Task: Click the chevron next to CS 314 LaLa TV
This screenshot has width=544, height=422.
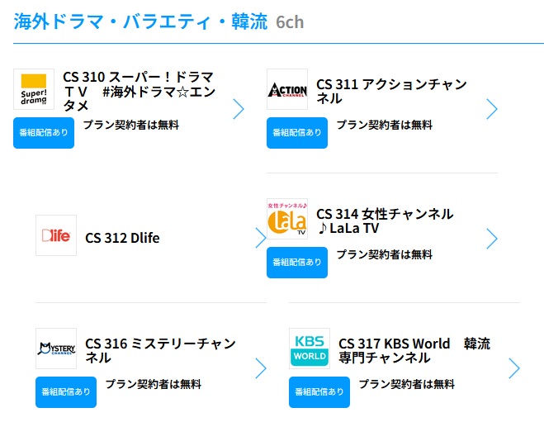Action: pyautogui.click(x=492, y=239)
